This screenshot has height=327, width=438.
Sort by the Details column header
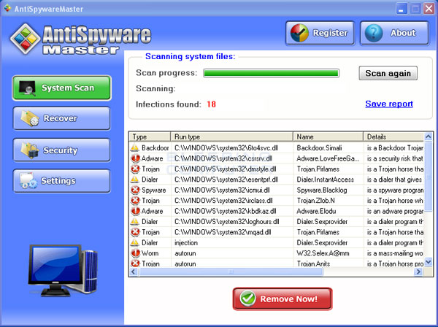pyautogui.click(x=393, y=136)
